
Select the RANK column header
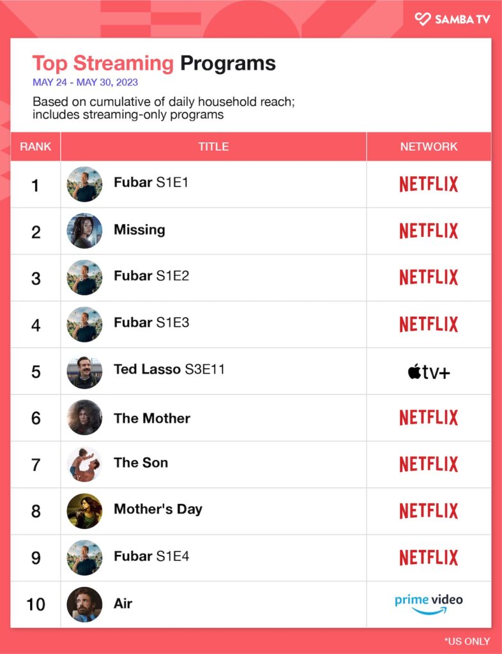(36, 146)
